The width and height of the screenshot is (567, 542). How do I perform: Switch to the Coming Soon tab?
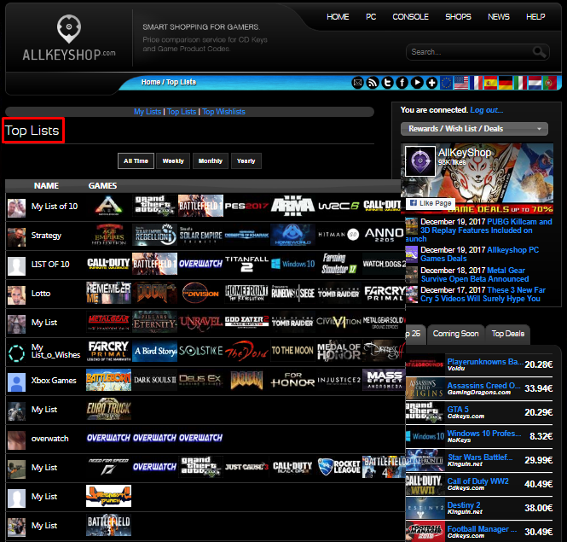point(455,334)
